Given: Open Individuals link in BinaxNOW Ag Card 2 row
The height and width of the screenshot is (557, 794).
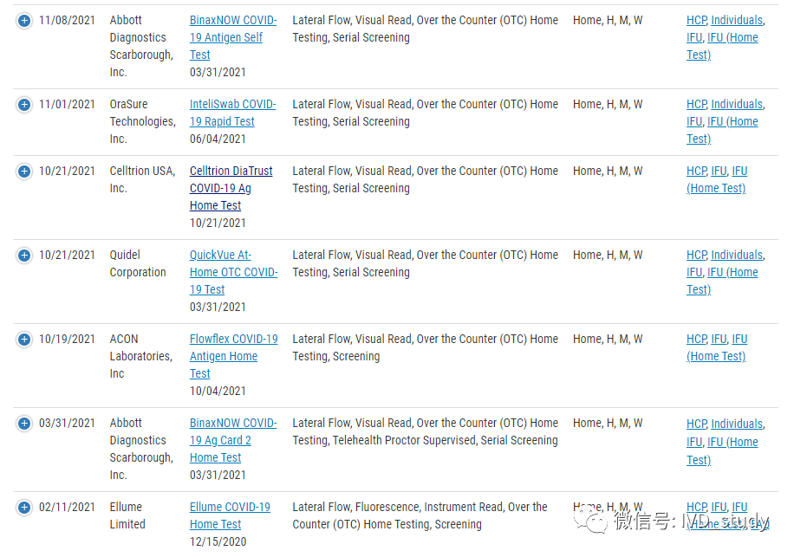Looking at the screenshot, I should click(737, 424).
